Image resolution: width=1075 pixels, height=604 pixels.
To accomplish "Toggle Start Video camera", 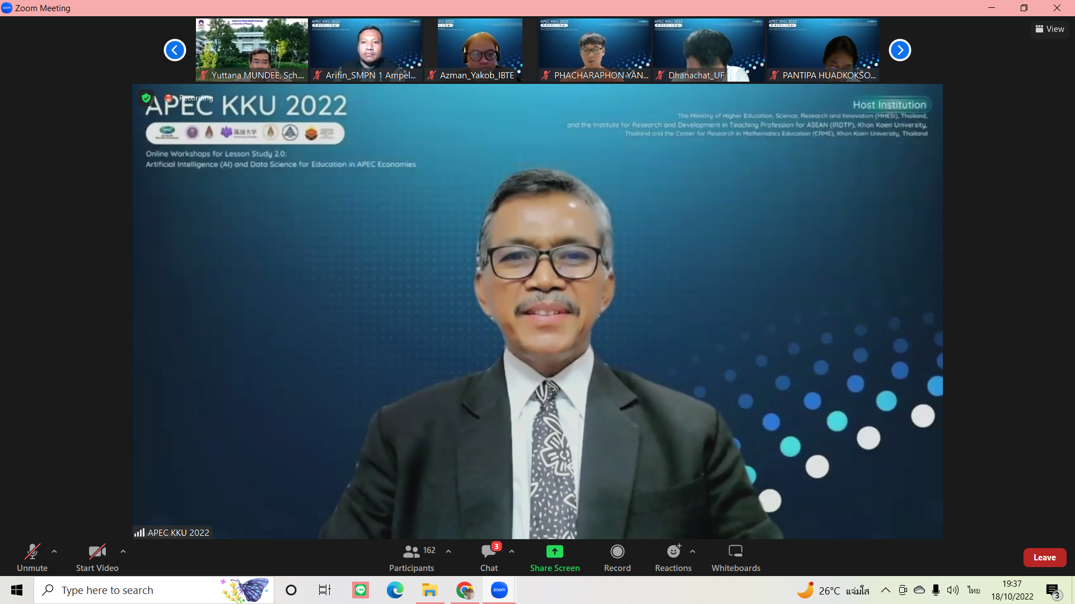I will 97,558.
